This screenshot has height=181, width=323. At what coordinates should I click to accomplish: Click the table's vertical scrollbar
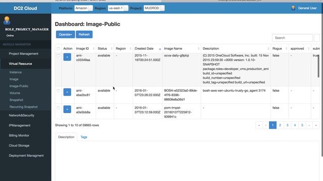(318, 66)
